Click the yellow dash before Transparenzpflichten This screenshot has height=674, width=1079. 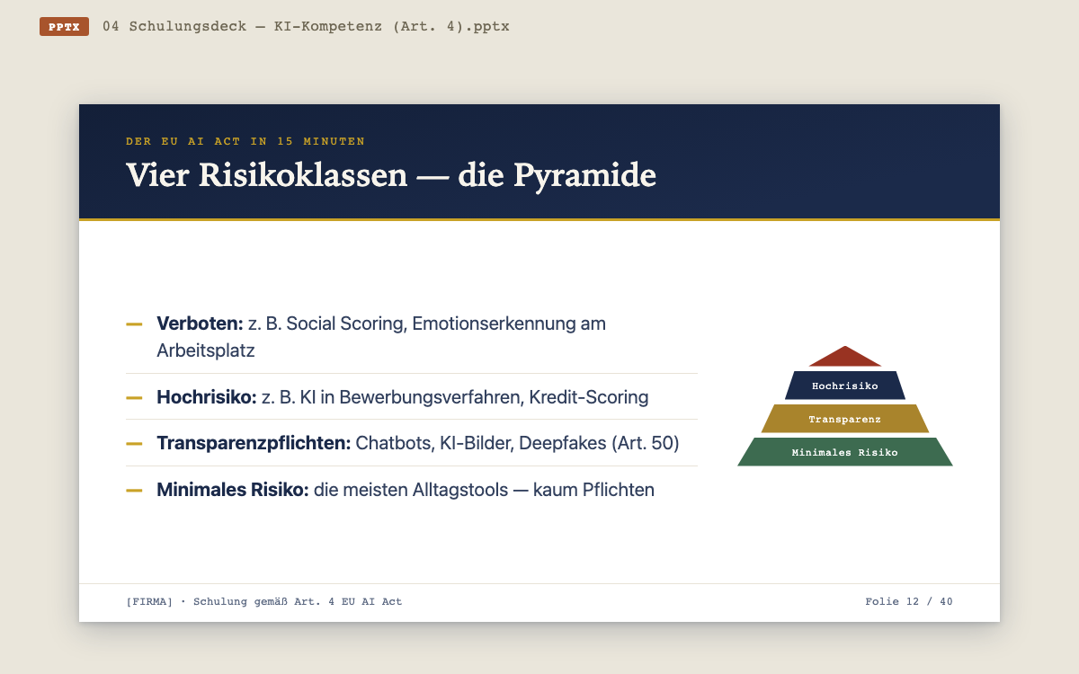click(134, 443)
